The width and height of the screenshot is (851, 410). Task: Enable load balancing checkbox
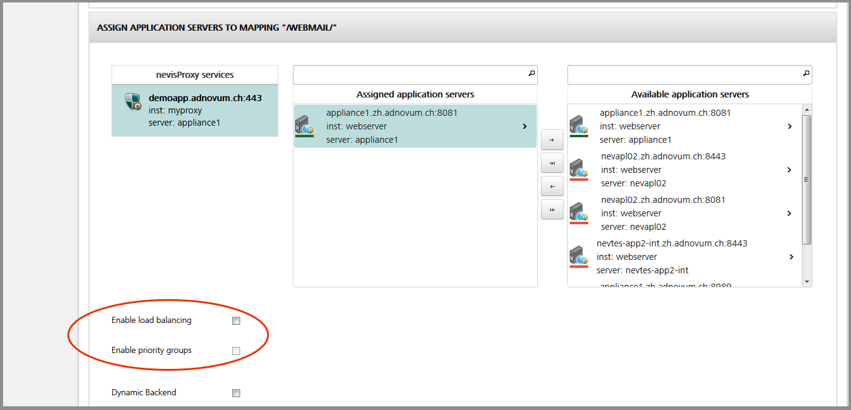click(236, 321)
